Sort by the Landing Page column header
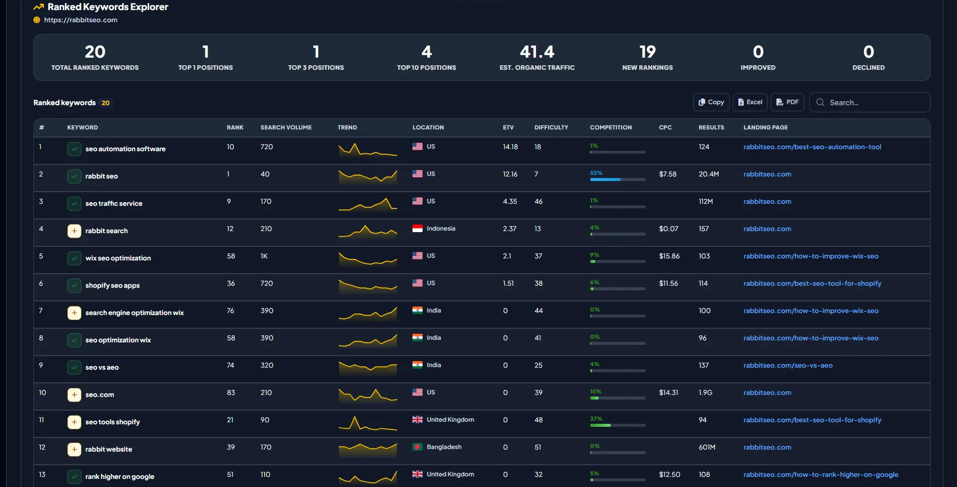The width and height of the screenshot is (957, 487). [765, 127]
